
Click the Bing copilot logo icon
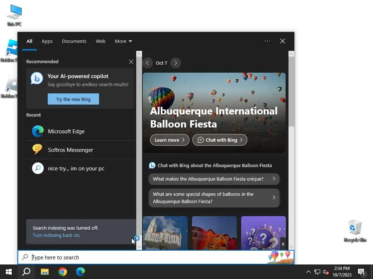pos(37,78)
